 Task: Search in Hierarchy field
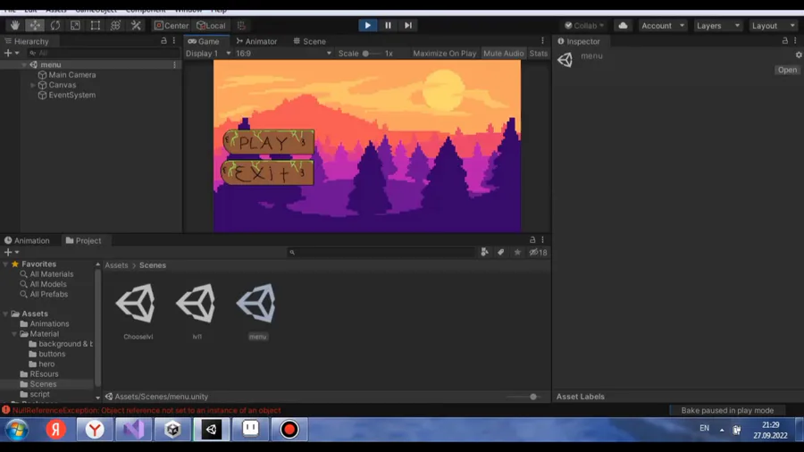[103, 53]
